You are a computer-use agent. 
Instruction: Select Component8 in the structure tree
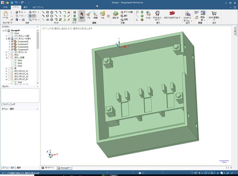point(23,47)
